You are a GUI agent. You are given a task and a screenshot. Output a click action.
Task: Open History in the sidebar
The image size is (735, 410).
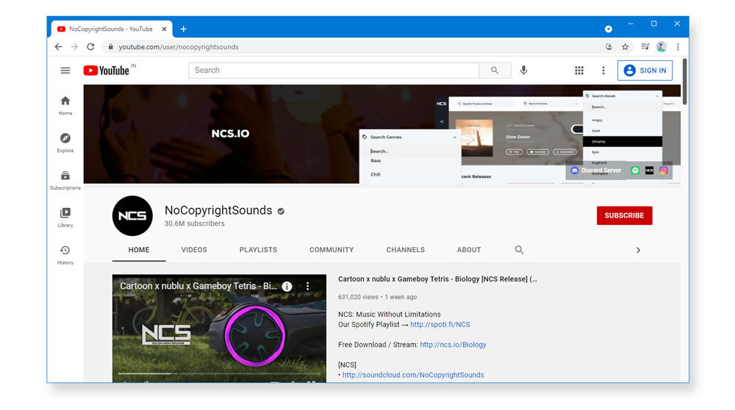point(65,255)
